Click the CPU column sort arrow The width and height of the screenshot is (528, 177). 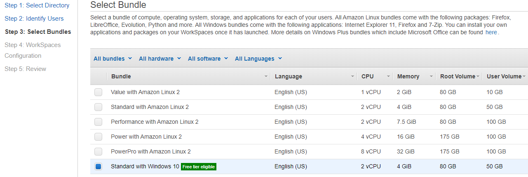tap(388, 77)
